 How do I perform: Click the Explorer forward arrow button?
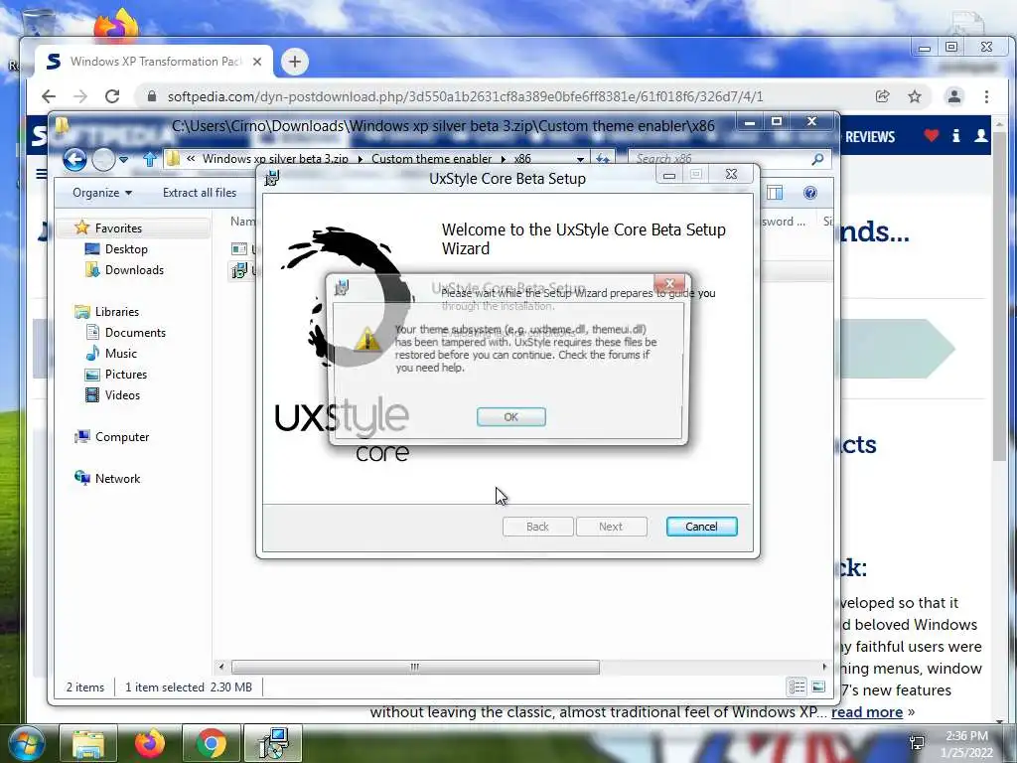103,159
